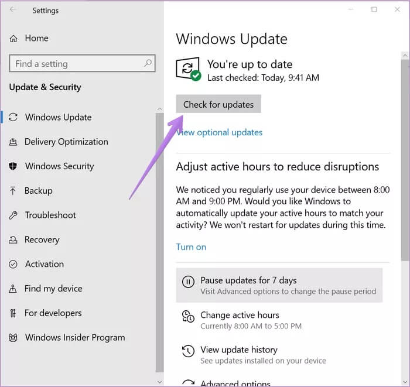Click the Recovery icon in sidebar

13,239
